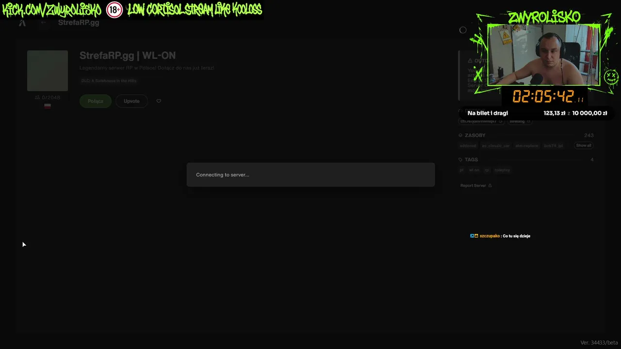Click the 'Na bilet i dragi' goal label
This screenshot has width=621, height=349.
488,113
